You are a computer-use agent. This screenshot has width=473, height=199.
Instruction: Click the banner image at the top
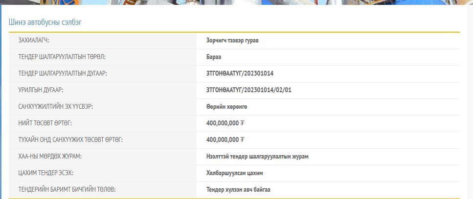click(236, 2)
